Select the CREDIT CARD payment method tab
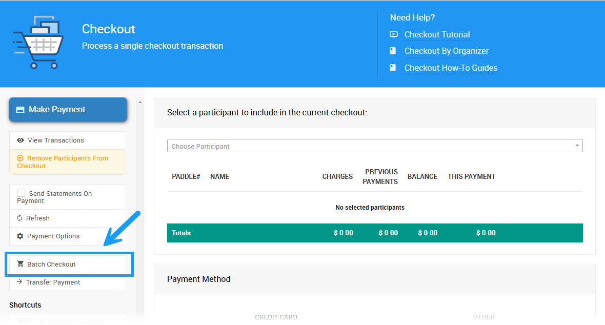This screenshot has height=325, width=605. click(276, 317)
